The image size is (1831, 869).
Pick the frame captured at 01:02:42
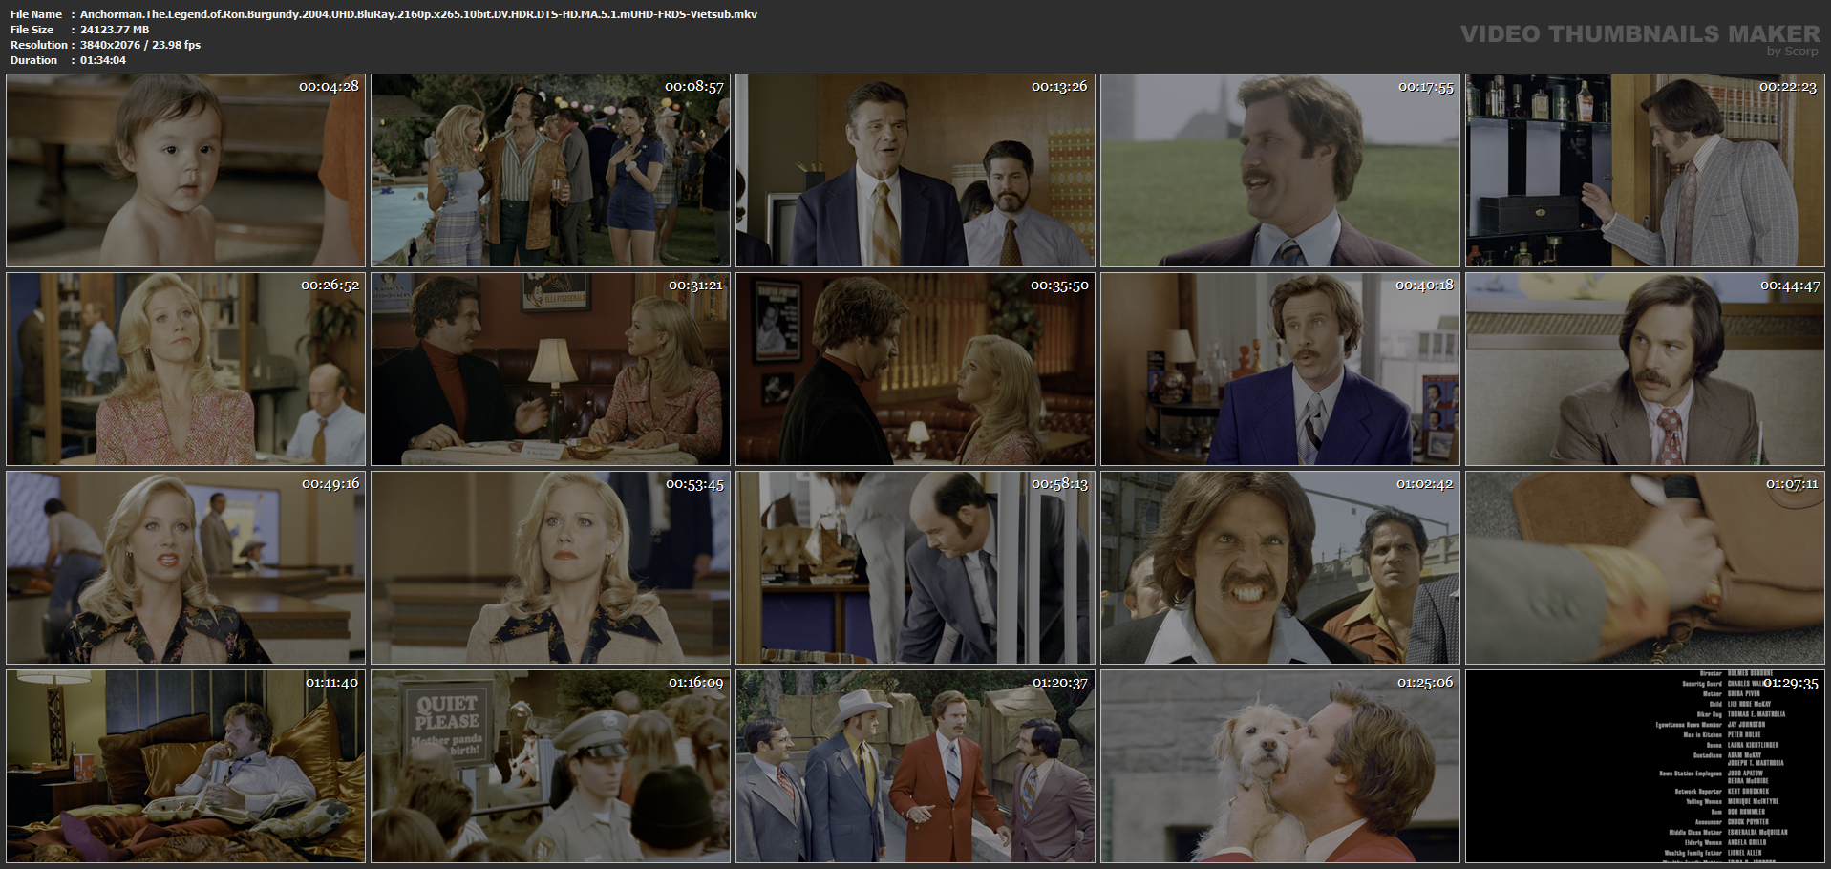pyautogui.click(x=1280, y=567)
